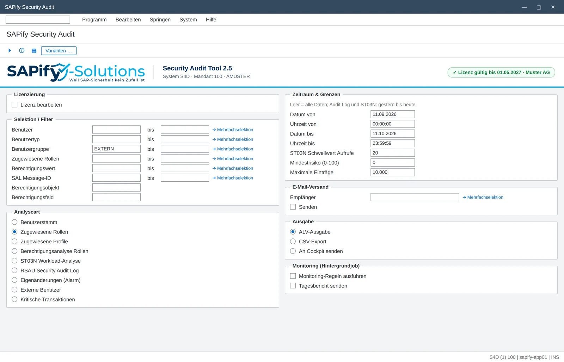This screenshot has width=564, height=362.
Task: Select Eigenänderungen (Alarm) option
Action: pos(14,280)
